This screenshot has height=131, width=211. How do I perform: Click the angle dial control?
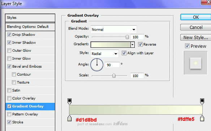pos(97,65)
